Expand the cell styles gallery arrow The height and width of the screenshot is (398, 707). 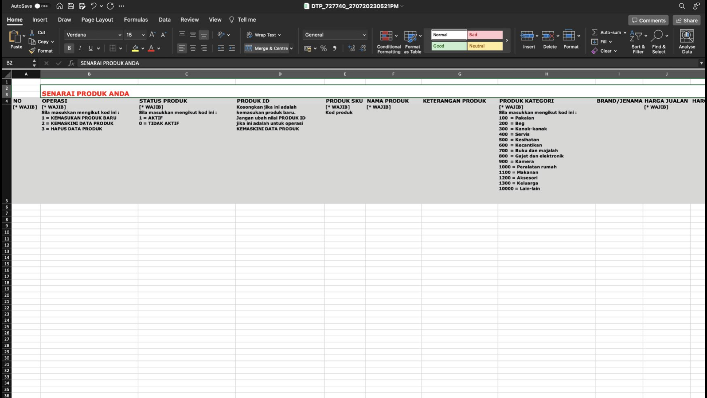pyautogui.click(x=507, y=40)
